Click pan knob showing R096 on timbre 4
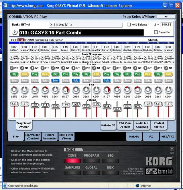Screen dimensions: 183x190 (45, 90)
